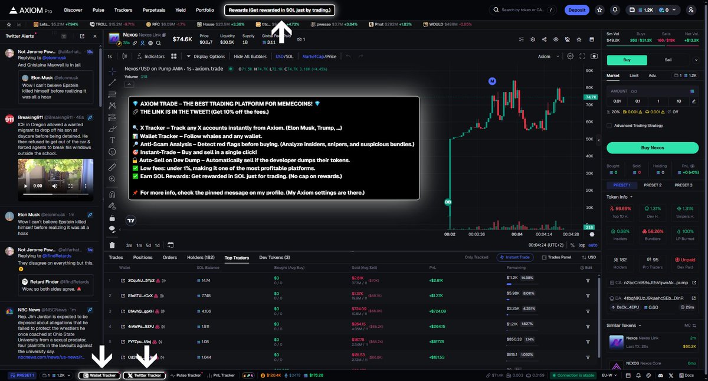Close the Twitter Alerts panel
This screenshot has width=708, height=381.
coord(94,36)
